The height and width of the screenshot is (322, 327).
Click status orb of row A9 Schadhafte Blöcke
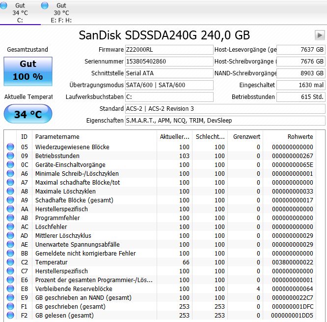[10, 200]
